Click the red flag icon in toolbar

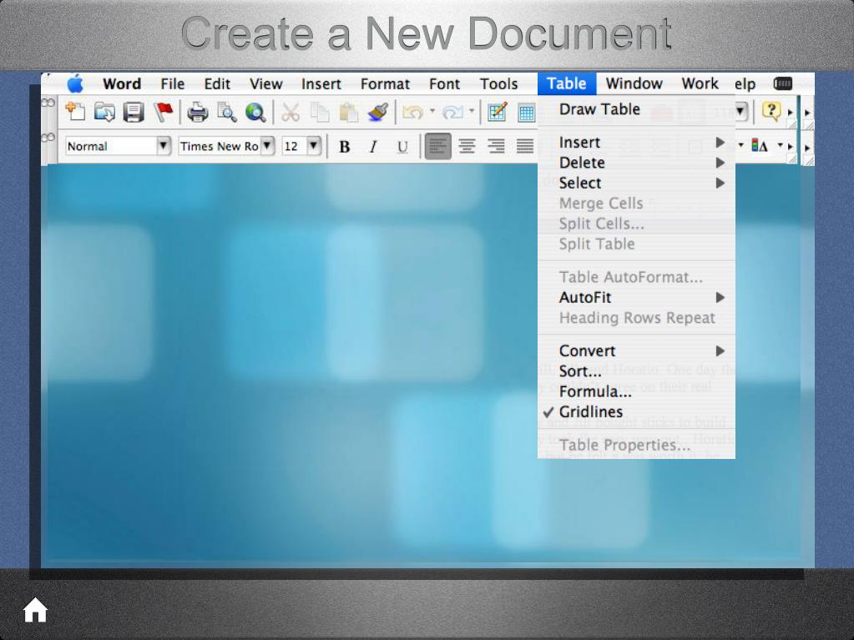164,112
